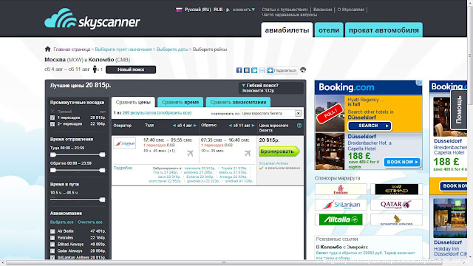Click the SriLankan operator logo in result
The height and width of the screenshot is (266, 473).
pyautogui.click(x=125, y=143)
